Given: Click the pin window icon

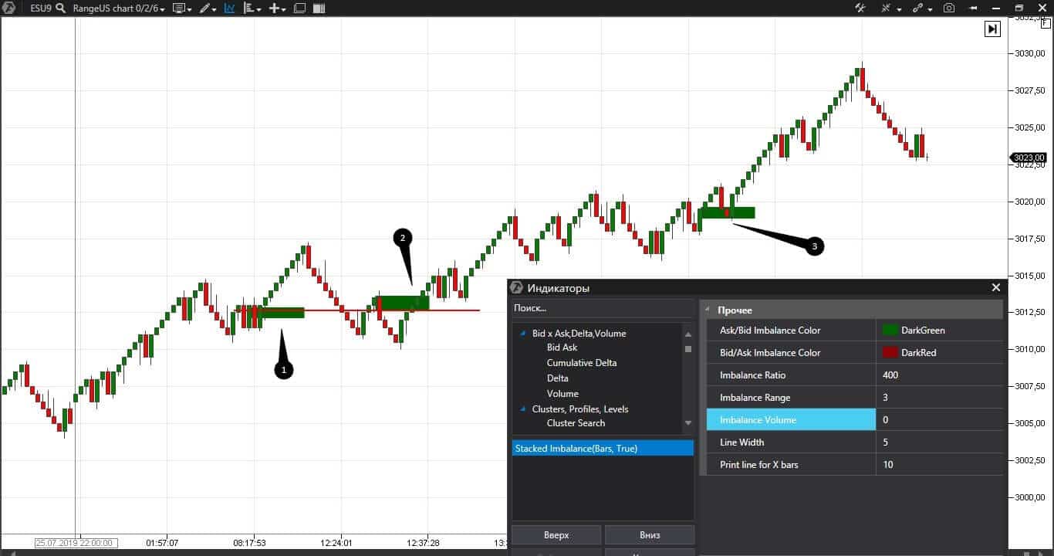Looking at the screenshot, I should (x=973, y=8).
